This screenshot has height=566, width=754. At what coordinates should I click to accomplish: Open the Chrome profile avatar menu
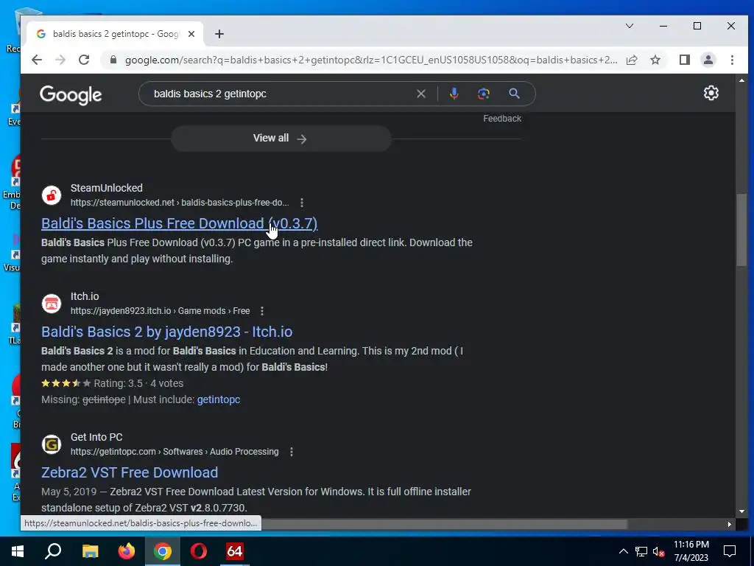[x=708, y=60]
